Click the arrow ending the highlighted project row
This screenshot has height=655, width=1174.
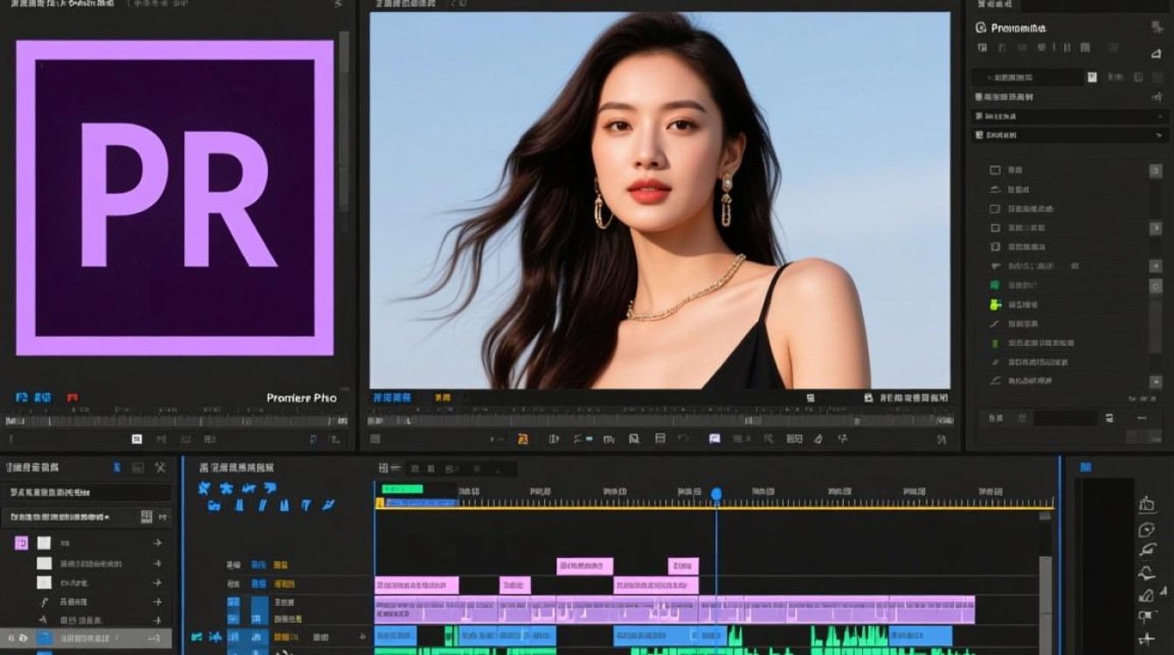click(155, 638)
